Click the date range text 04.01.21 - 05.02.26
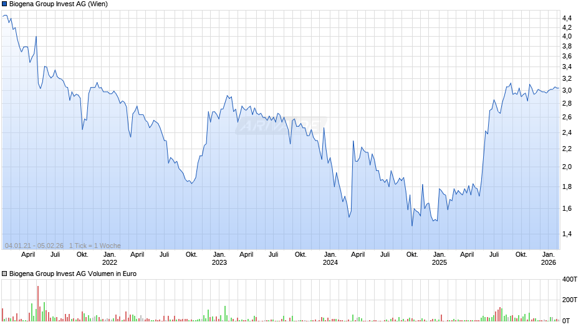Viewport: 586px width, 327px height. point(34,246)
